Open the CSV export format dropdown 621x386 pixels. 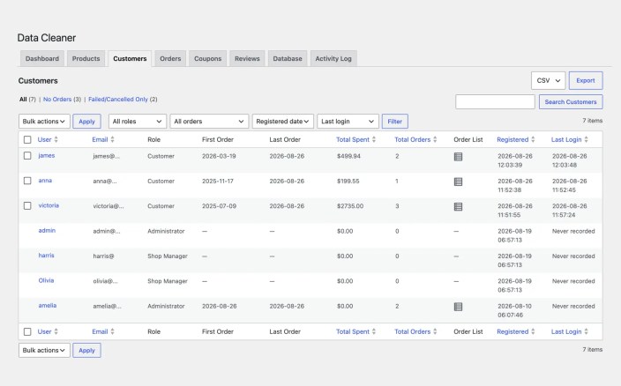click(x=548, y=81)
